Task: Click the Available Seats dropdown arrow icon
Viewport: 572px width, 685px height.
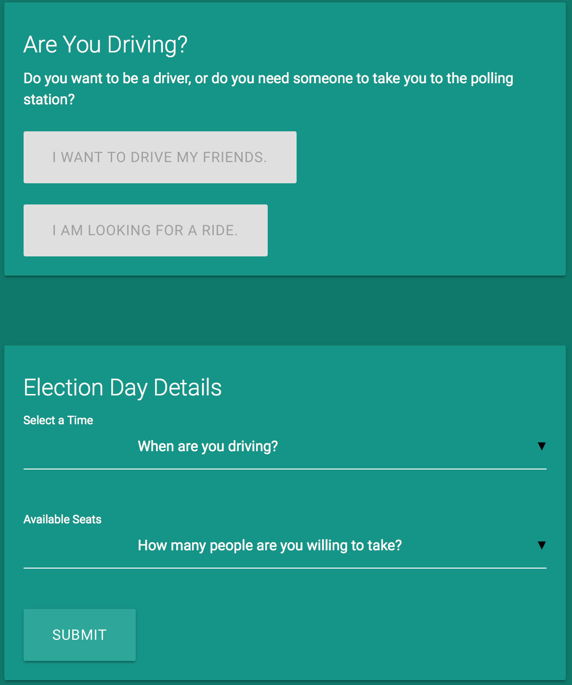Action: pos(542,545)
